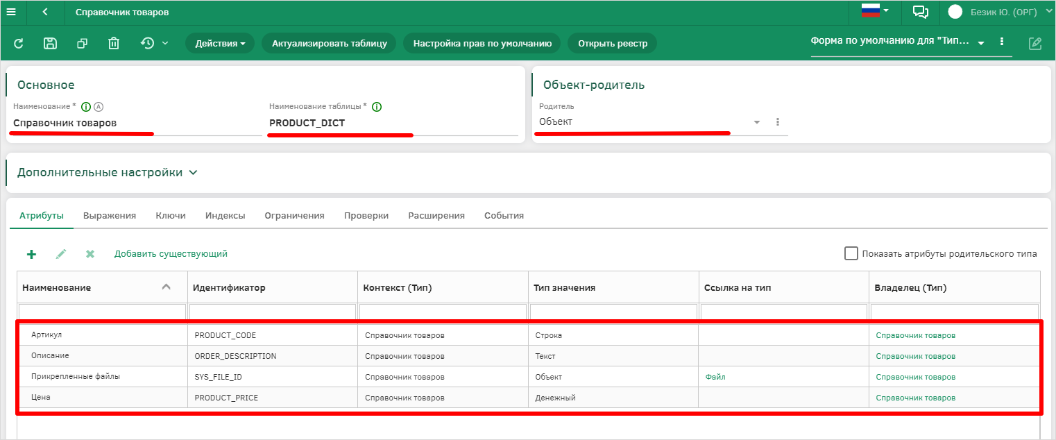Open the chat messages icon
Image resolution: width=1056 pixels, height=440 pixels.
point(921,12)
